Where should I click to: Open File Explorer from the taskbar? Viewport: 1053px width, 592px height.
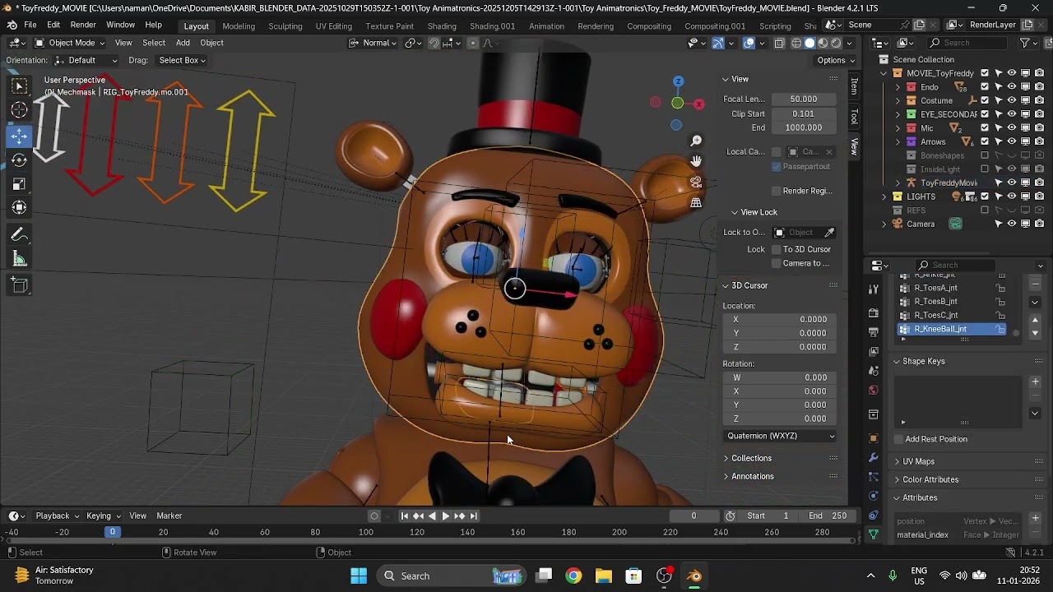point(603,576)
